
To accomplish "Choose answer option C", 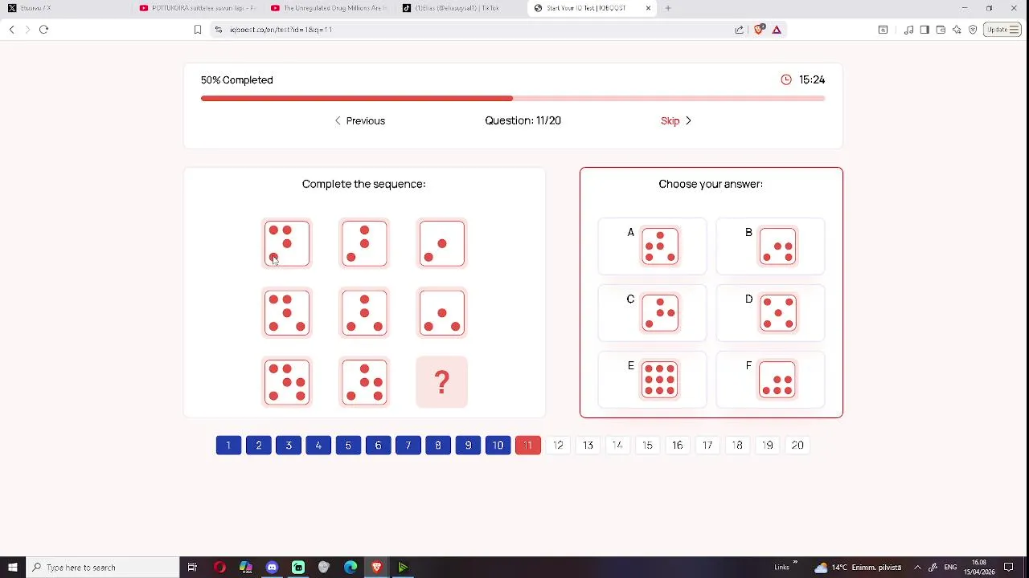I will pyautogui.click(x=652, y=312).
